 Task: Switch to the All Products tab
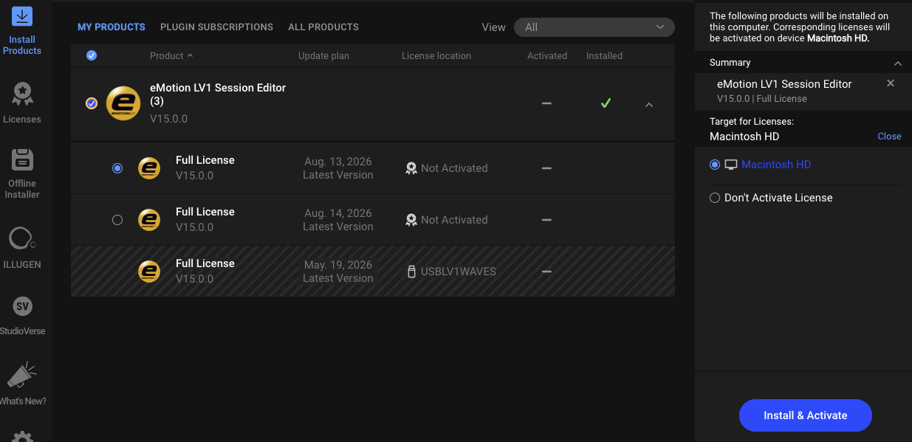point(323,27)
